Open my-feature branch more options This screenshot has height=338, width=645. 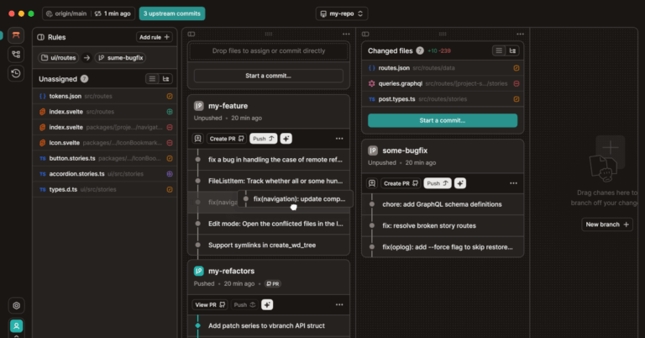339,139
